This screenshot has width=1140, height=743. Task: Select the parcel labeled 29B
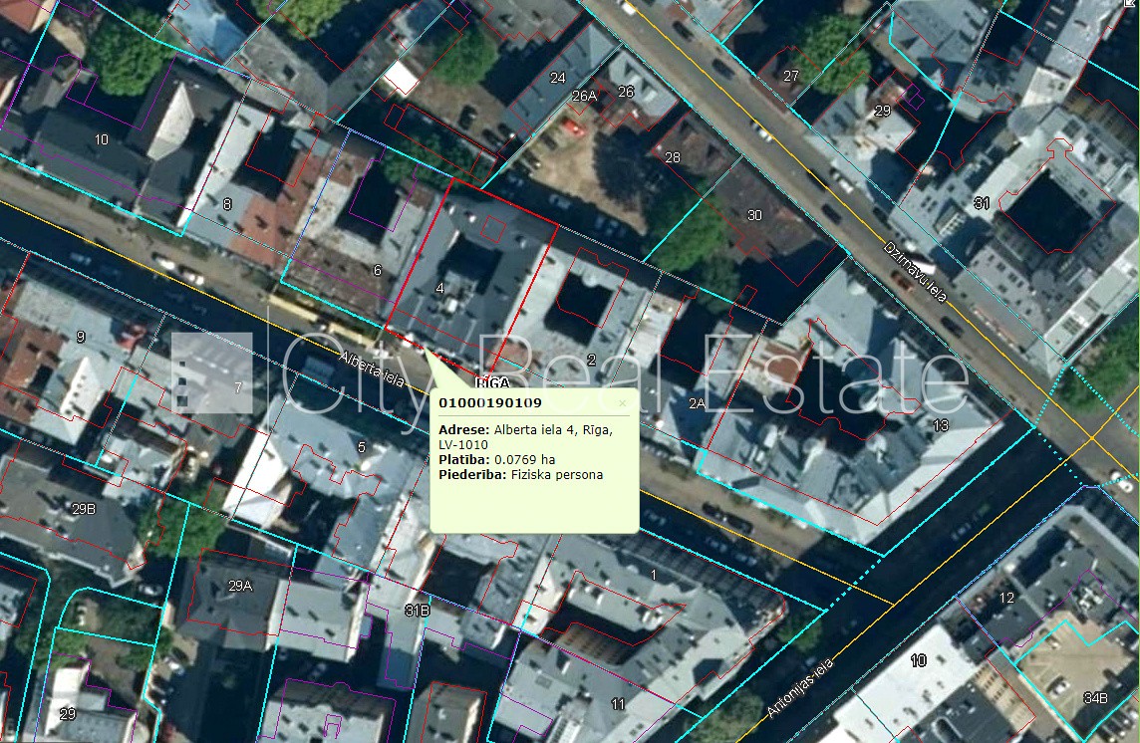pos(83,509)
